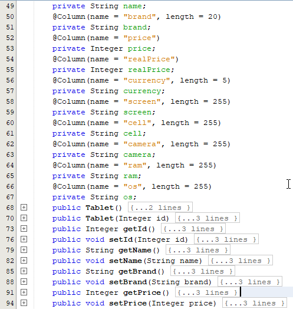Expand the setPrice(Integer price) fold

point(24,303)
